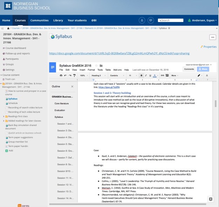Toggle bold formatting in Docs toolbar
This screenshot has height=207, width=219.
click(141, 75)
